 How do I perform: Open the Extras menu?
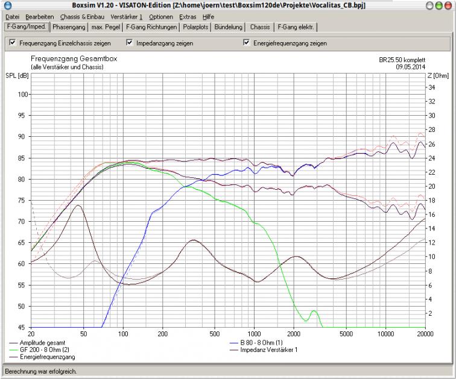188,17
